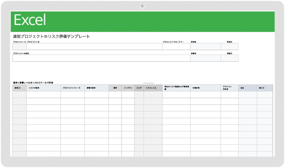
Task: Click the 承認者 input cell
Action: 206,58
